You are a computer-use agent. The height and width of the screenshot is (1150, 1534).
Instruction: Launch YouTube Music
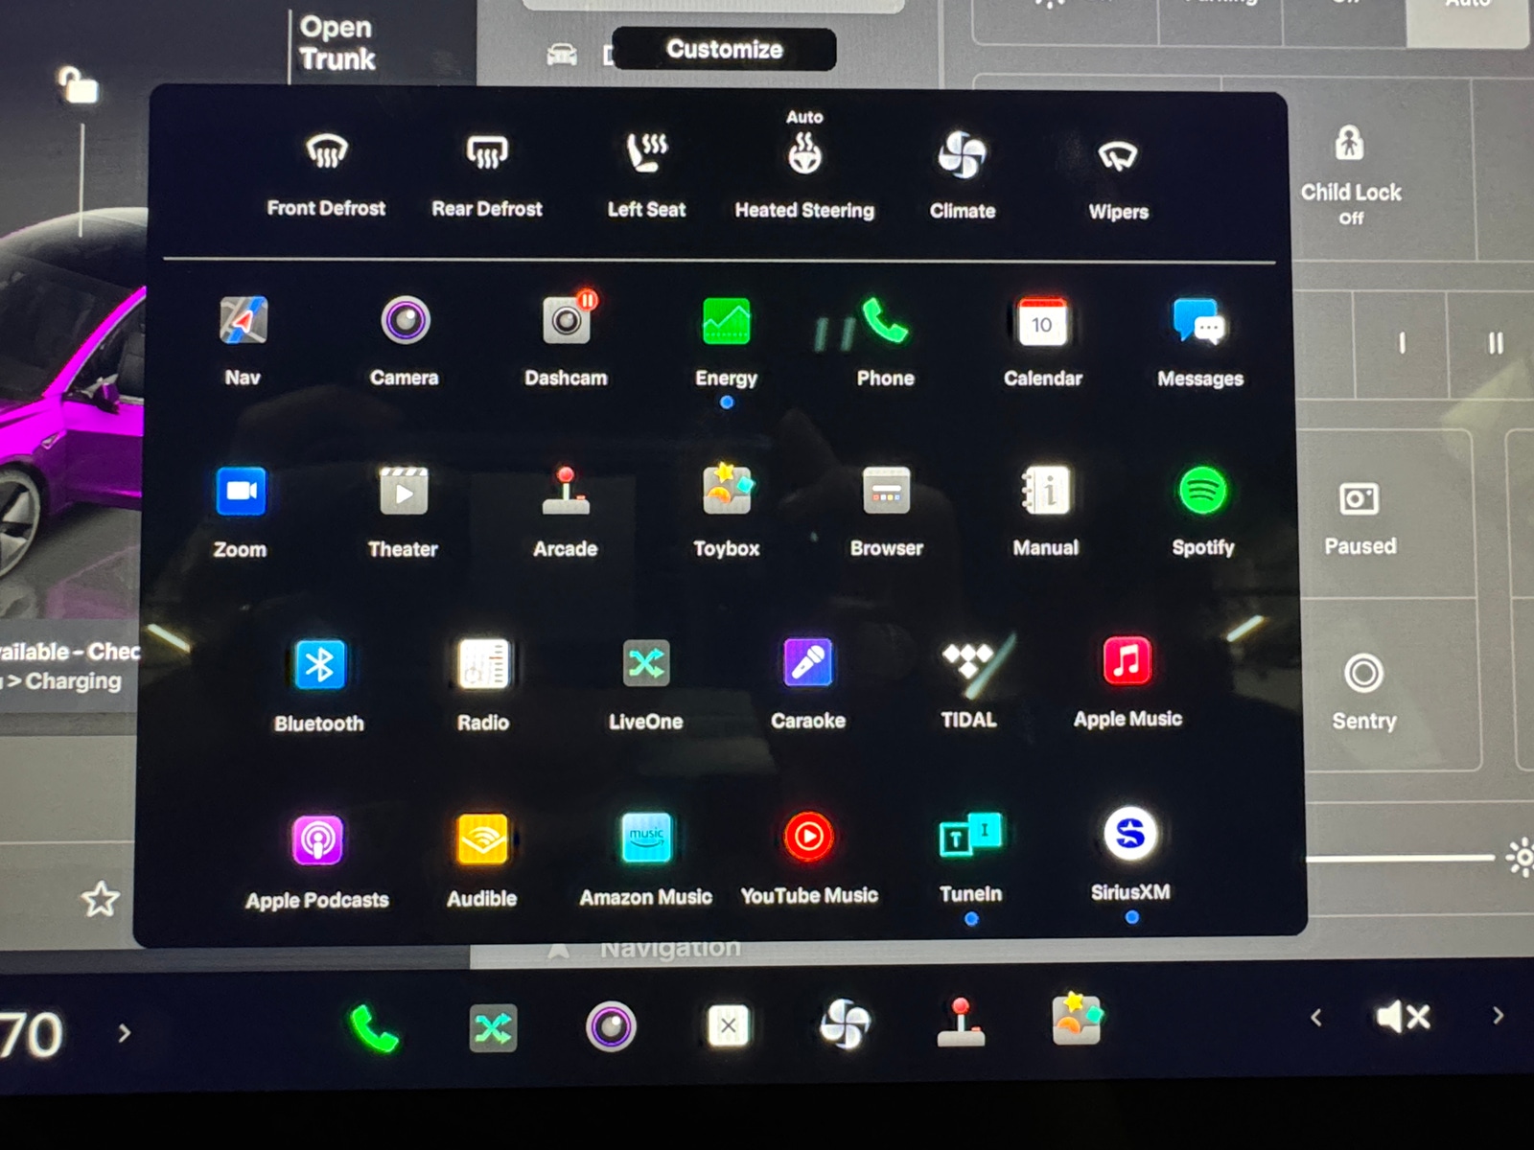(809, 837)
